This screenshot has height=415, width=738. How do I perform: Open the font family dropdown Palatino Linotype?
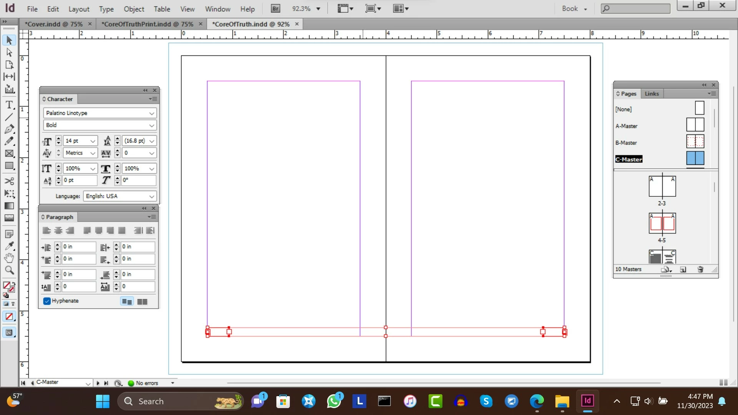pyautogui.click(x=151, y=113)
